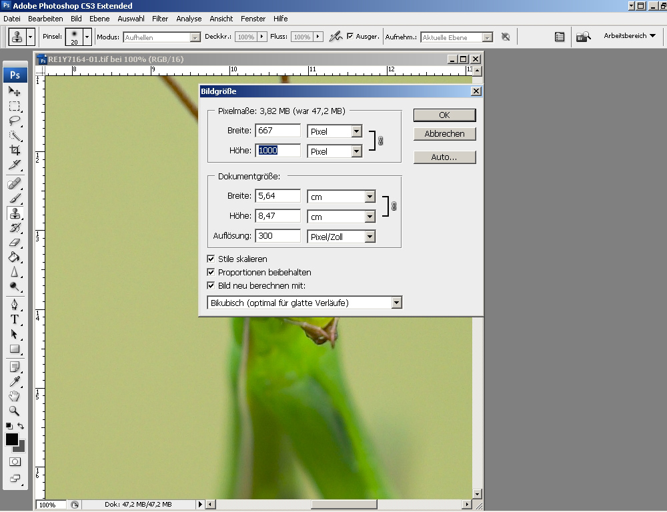
Task: Open the Bearbeiten menu
Action: pyautogui.click(x=45, y=19)
